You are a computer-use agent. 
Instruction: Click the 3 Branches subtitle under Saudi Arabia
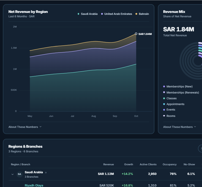tap(31, 177)
